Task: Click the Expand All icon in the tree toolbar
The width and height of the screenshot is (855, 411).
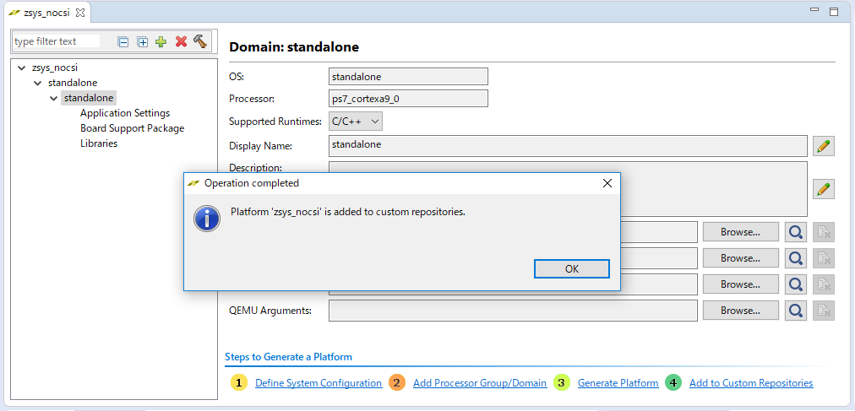Action: click(x=143, y=41)
